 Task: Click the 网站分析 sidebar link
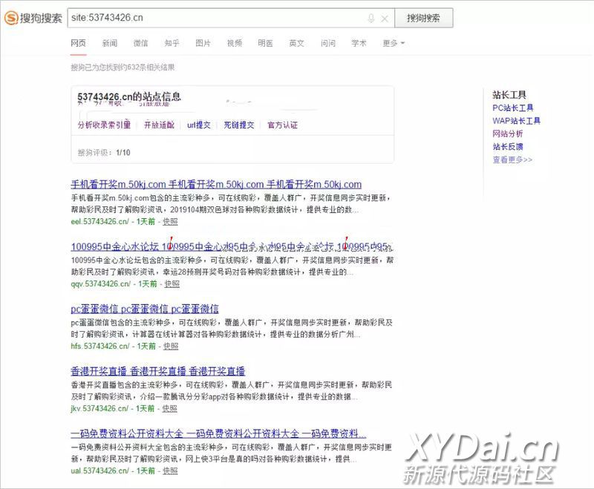point(508,134)
